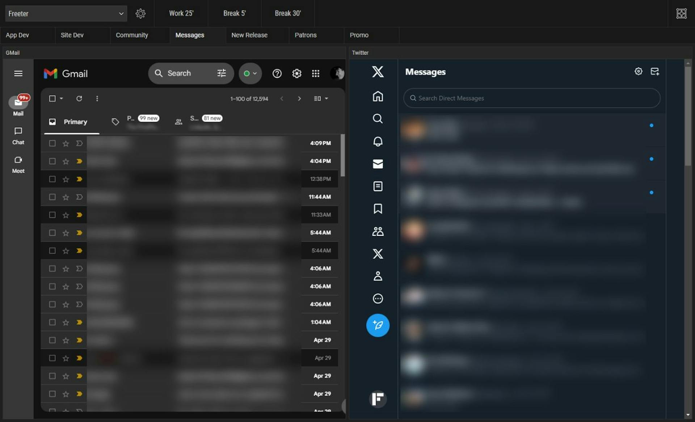Switch to the Patrons tab
Viewport: 695px width, 422px height.
[306, 35]
